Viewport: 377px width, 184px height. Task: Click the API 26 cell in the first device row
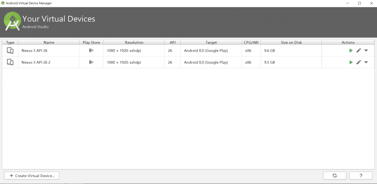click(x=173, y=51)
